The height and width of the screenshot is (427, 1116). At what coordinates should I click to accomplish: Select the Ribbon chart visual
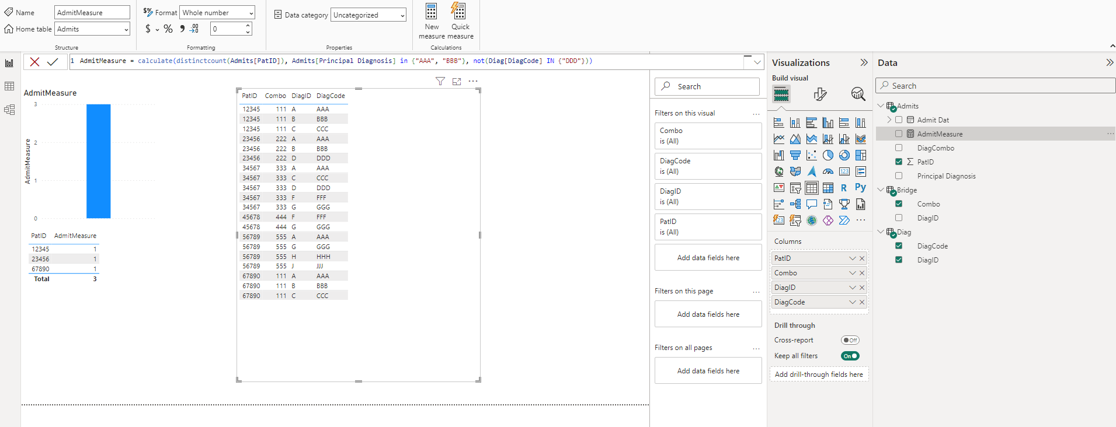pyautogui.click(x=861, y=139)
